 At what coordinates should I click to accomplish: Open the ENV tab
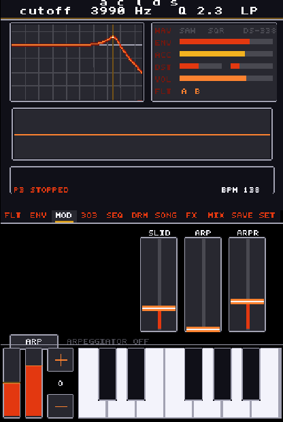pyautogui.click(x=38, y=215)
